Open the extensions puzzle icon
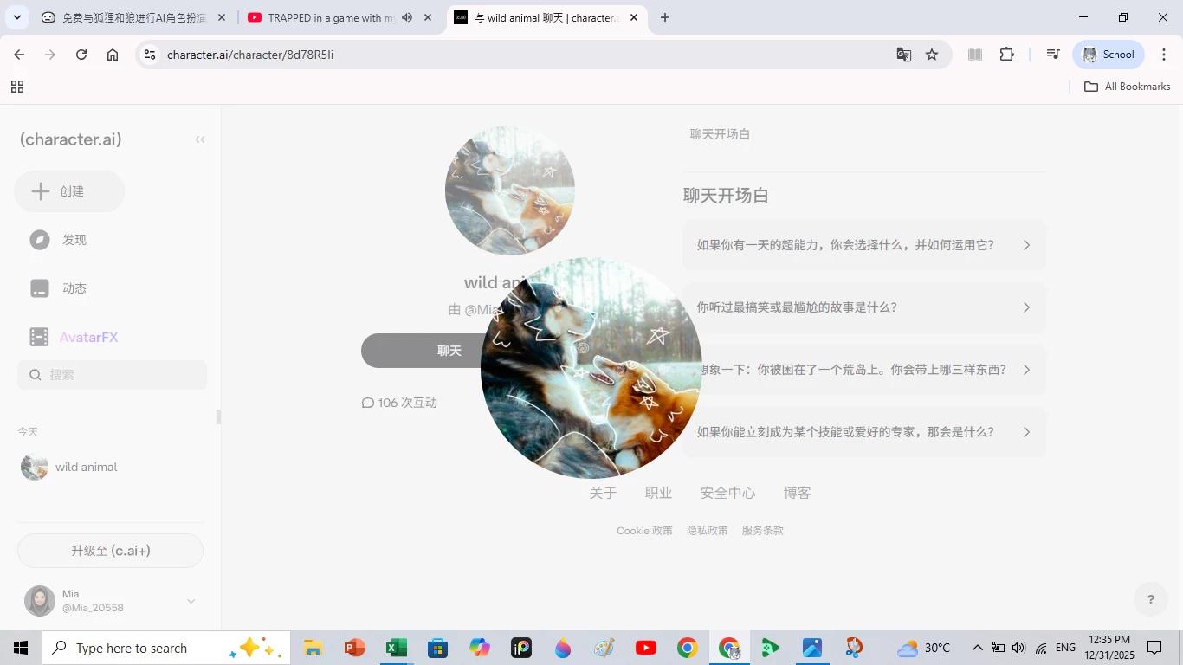Viewport: 1183px width, 665px height. coord(1006,55)
